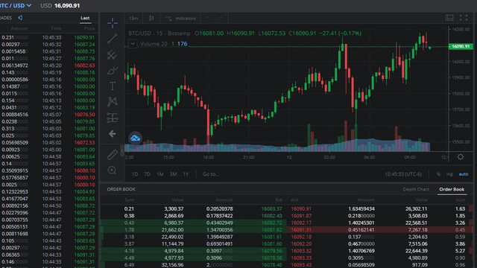Activate the zoom in magnifier tool
The width and height of the screenshot is (477, 268).
click(113, 170)
